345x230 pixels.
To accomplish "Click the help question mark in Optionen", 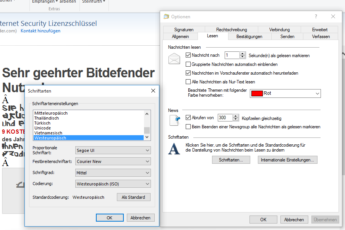I will (316, 16).
